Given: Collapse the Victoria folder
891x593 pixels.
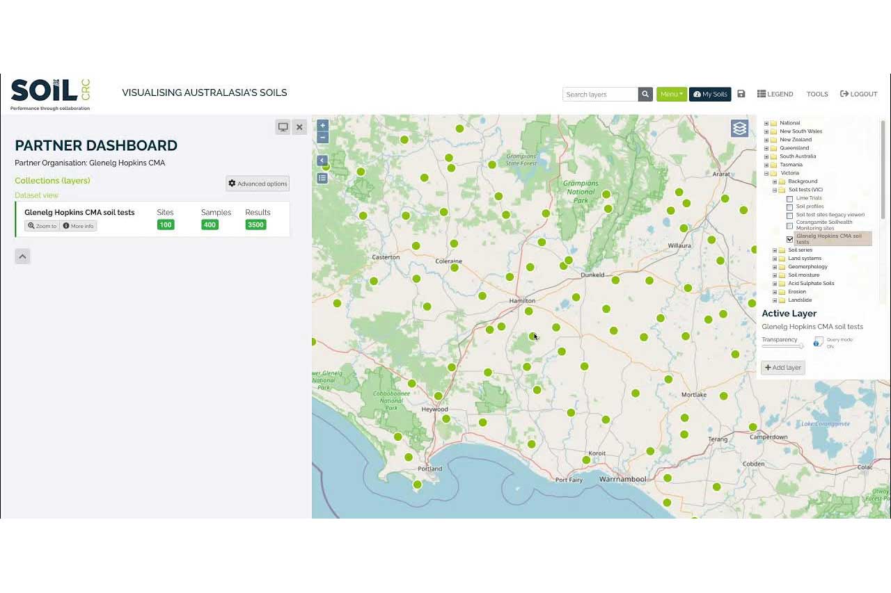Looking at the screenshot, I should coord(766,173).
